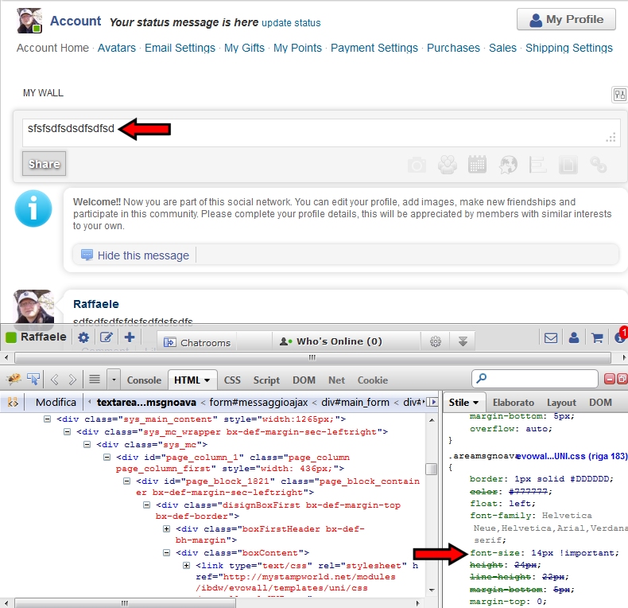This screenshot has height=608, width=628.
Task: Collapse the boxContent div node
Action: [167, 553]
